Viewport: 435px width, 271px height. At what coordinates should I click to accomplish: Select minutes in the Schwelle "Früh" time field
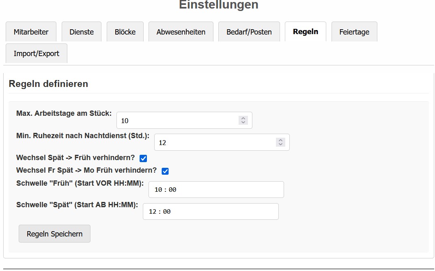tap(172, 190)
